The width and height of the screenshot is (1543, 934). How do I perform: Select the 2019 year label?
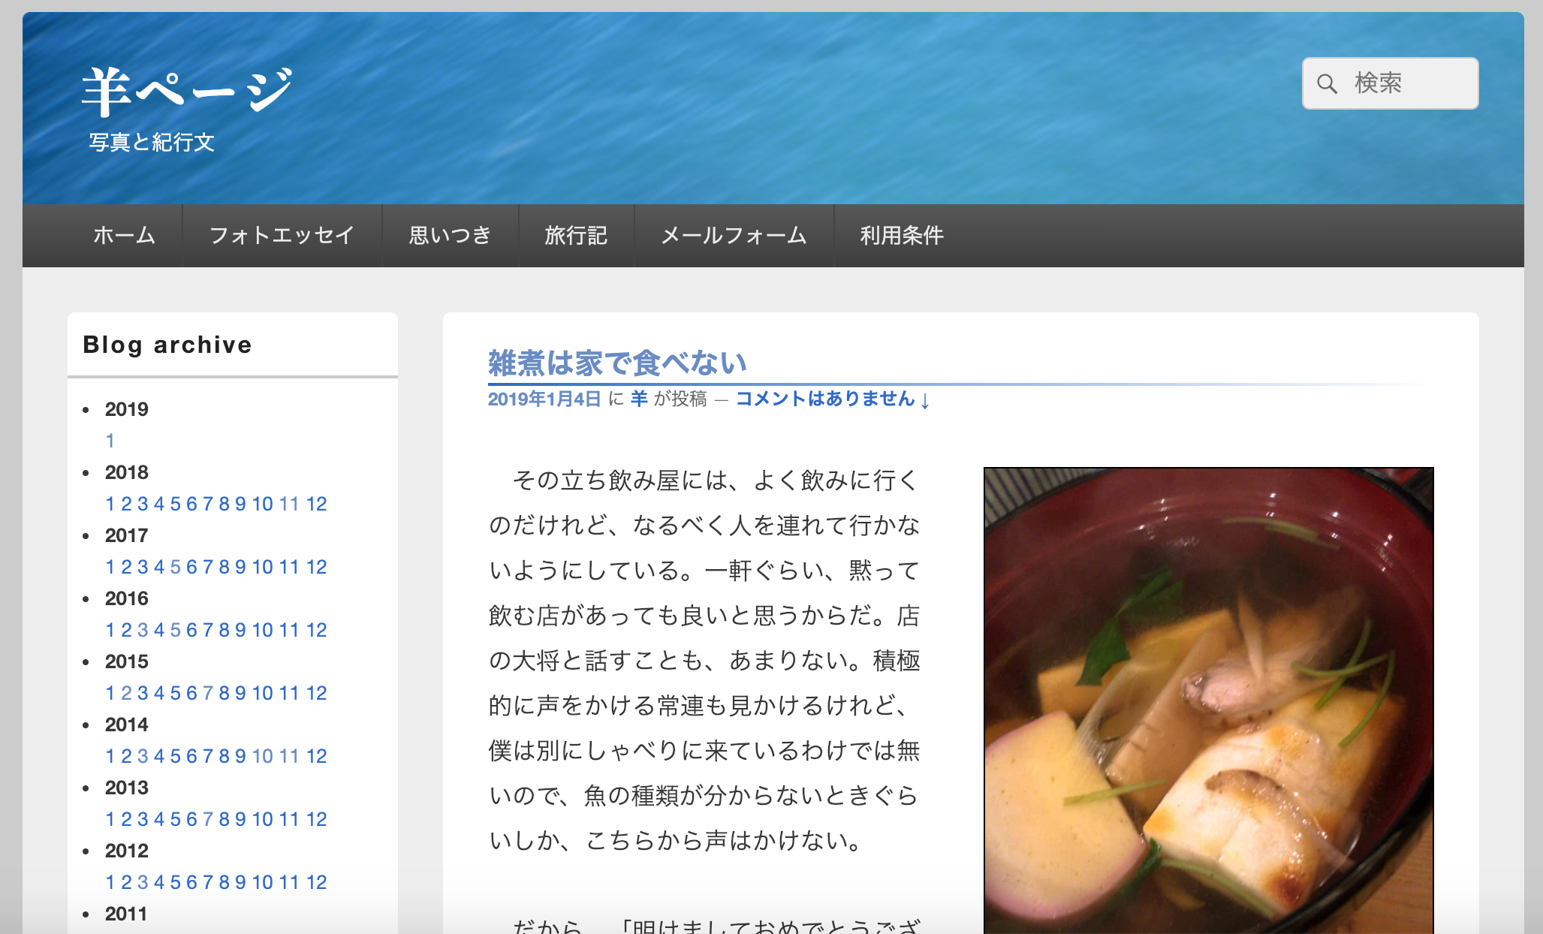[x=127, y=409]
